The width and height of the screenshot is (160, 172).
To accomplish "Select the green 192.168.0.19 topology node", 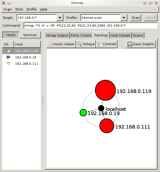I will (x=83, y=113).
